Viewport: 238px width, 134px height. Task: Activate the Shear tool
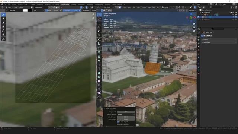pyautogui.click(x=99, y=93)
